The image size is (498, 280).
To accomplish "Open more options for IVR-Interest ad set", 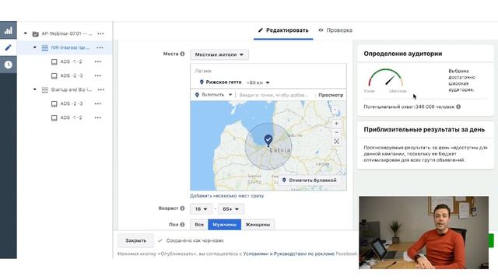I will pos(100,47).
